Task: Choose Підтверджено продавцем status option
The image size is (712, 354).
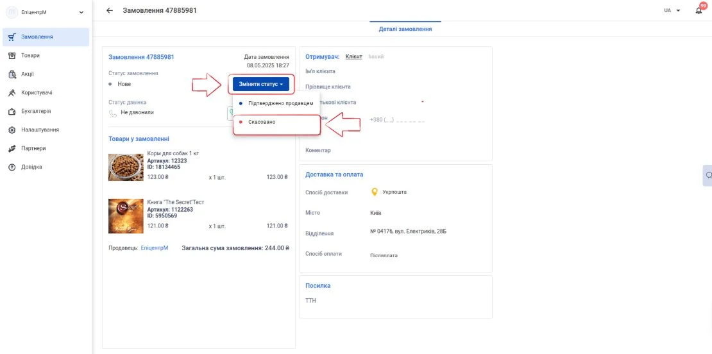Action: pos(276,103)
